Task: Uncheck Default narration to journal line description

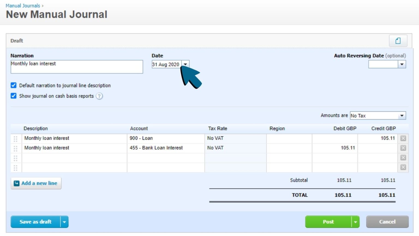Action: (x=13, y=85)
